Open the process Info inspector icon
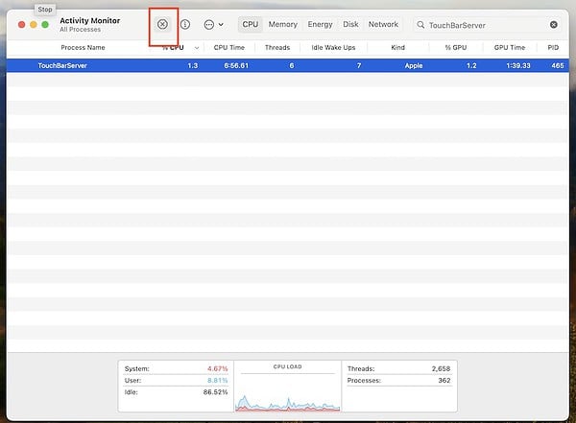 tap(185, 24)
